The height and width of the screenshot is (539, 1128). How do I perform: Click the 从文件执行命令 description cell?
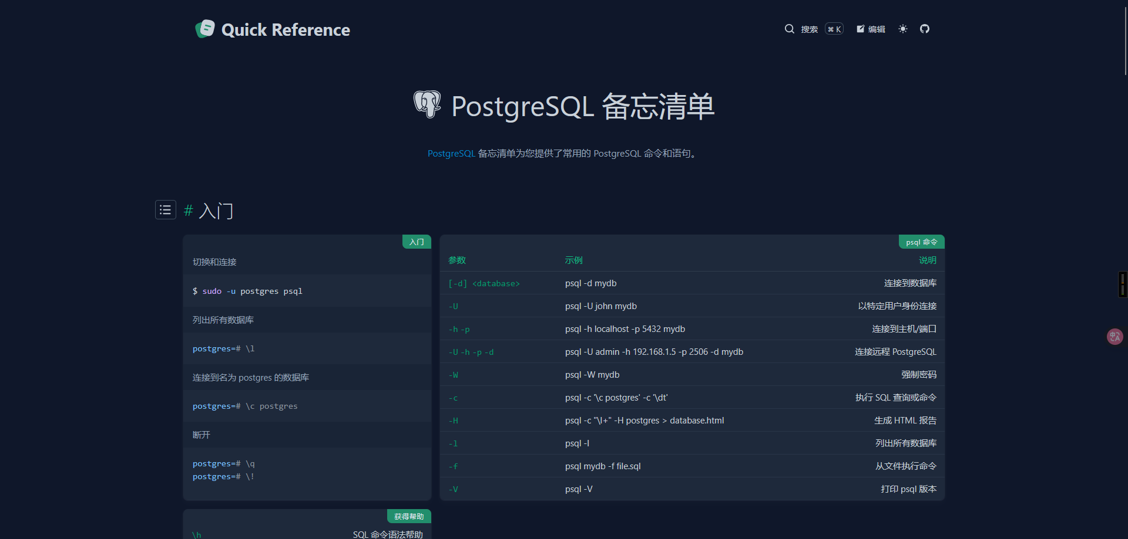906,466
